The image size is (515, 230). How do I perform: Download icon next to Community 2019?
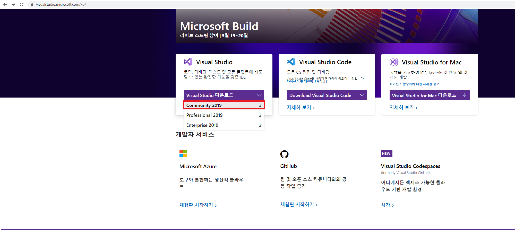click(x=260, y=105)
